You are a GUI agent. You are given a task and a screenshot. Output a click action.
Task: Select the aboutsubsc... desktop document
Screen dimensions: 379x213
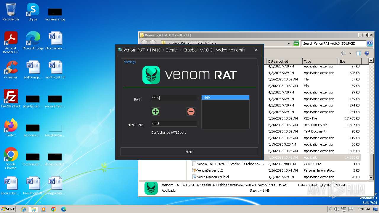[x=11, y=186]
